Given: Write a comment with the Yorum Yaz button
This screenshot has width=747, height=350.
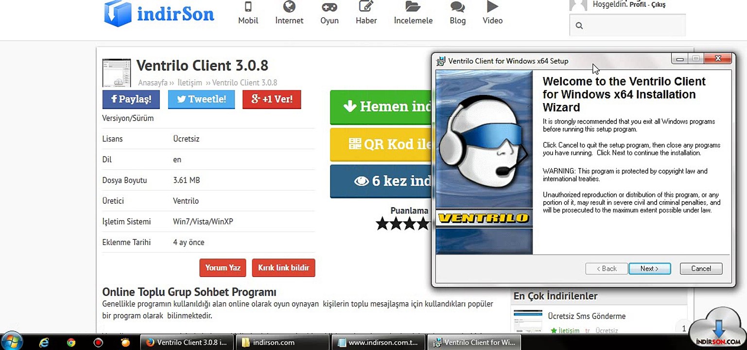Looking at the screenshot, I should click(223, 268).
